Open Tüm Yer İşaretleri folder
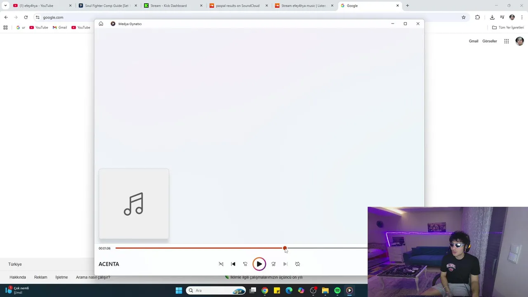Image resolution: width=528 pixels, height=297 pixels. 508,28
